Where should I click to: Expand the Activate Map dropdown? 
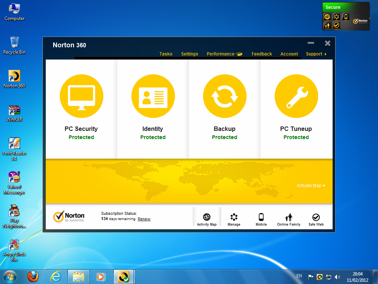point(311,186)
